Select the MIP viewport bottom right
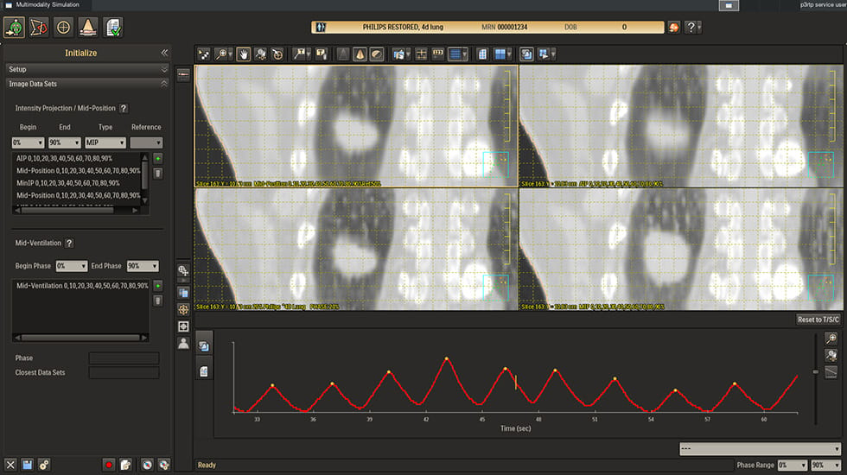Screen dimensions: 847x475 (681, 249)
